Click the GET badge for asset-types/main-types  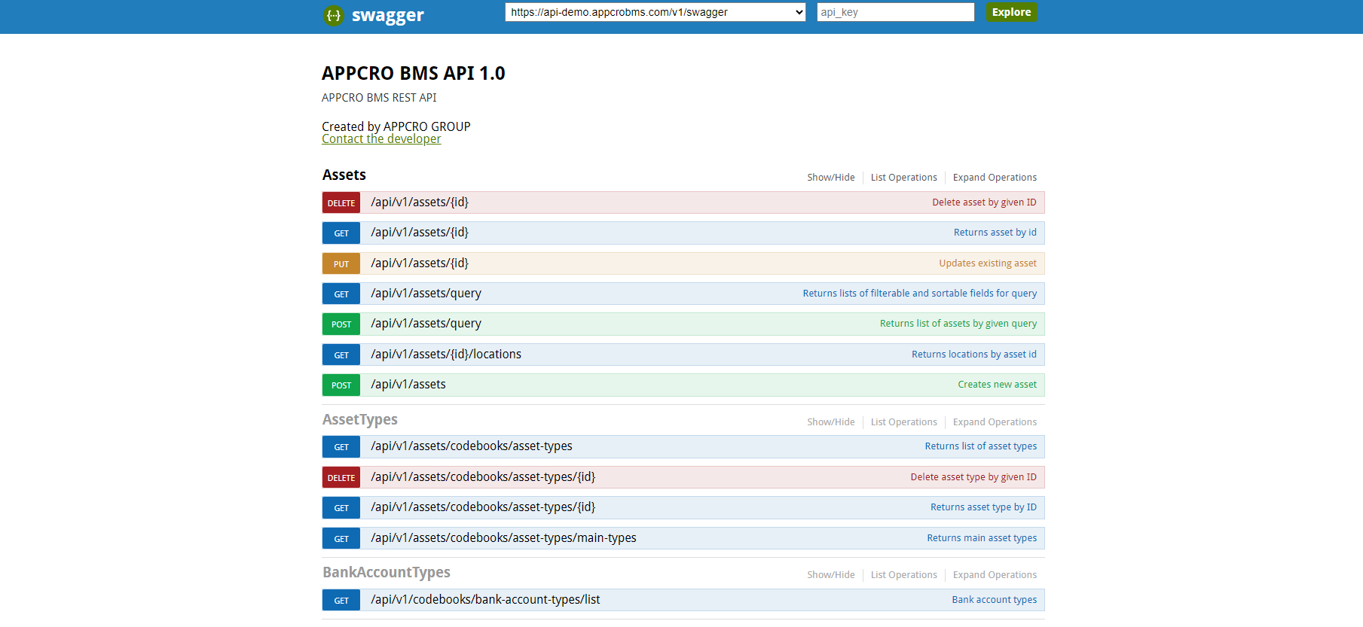(341, 539)
